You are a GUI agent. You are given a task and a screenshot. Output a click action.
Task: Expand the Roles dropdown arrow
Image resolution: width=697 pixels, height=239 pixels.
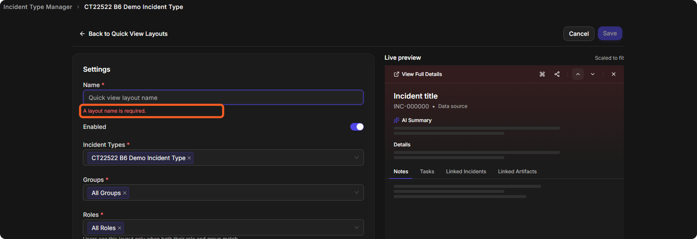tap(357, 227)
